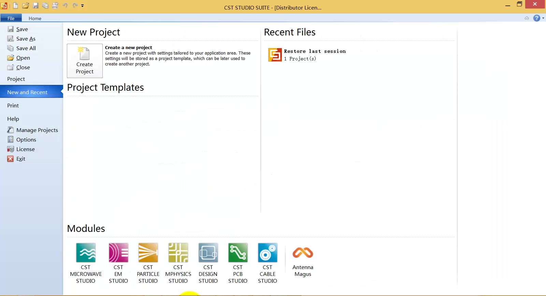This screenshot has height=296, width=546.
Task: Click the Save All quick-access icon
Action: click(45, 5)
